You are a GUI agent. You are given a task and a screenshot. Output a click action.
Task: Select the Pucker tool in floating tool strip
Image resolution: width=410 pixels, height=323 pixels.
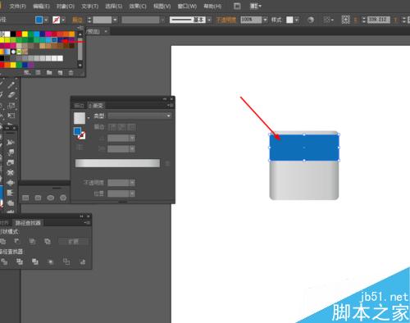(11, 173)
